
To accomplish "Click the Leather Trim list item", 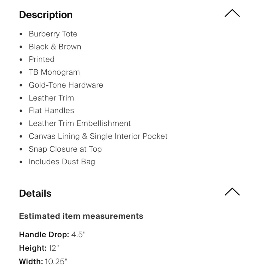I will (51, 98).
